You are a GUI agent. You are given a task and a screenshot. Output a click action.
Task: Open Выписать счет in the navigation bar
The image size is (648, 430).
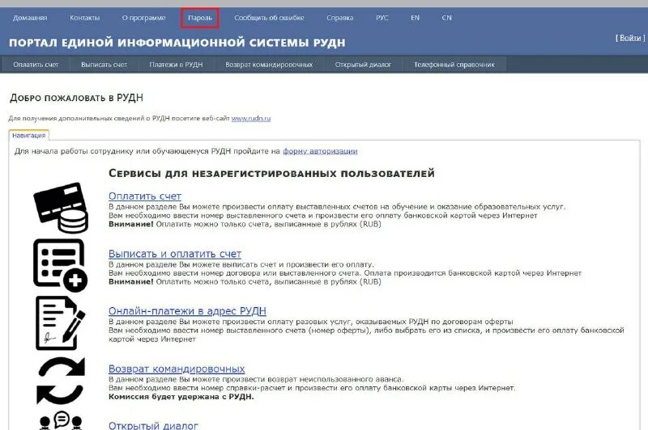104,65
